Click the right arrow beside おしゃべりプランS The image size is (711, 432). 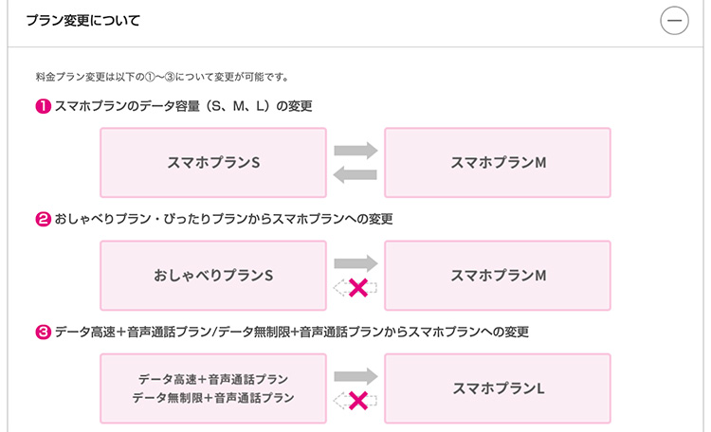pos(355,263)
